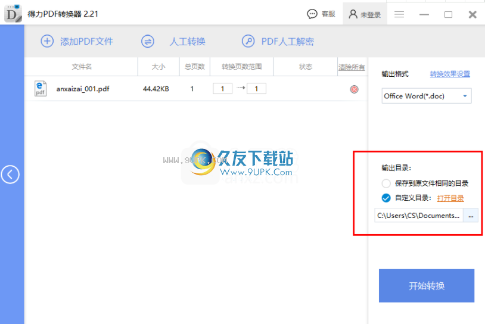
Task: Click the end page range field
Action: click(x=256, y=89)
